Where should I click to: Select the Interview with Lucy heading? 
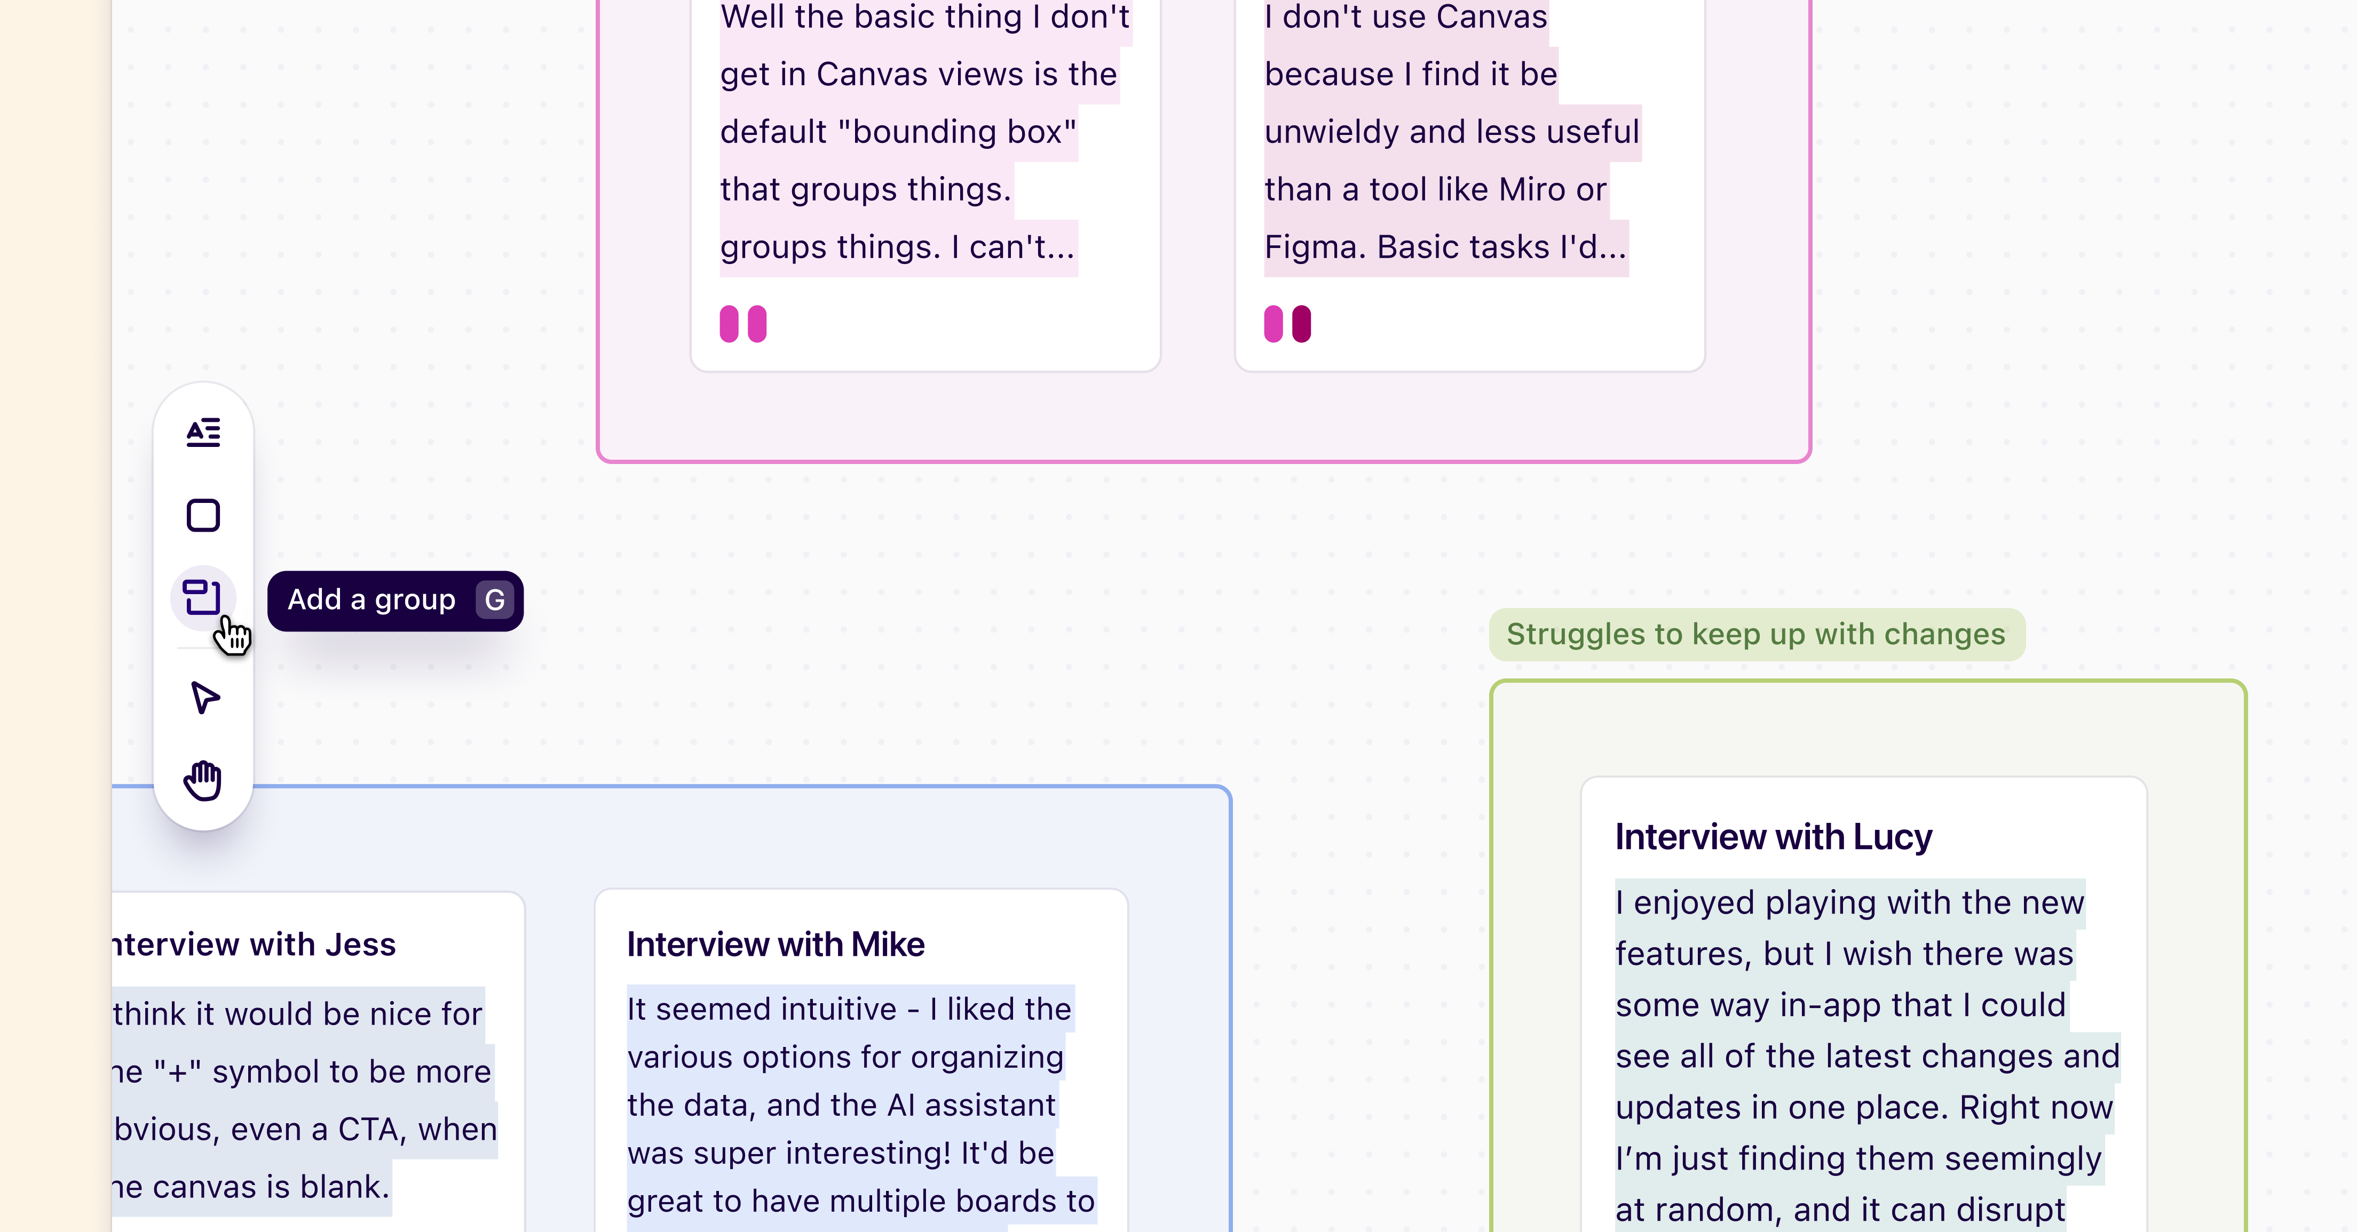(1771, 836)
